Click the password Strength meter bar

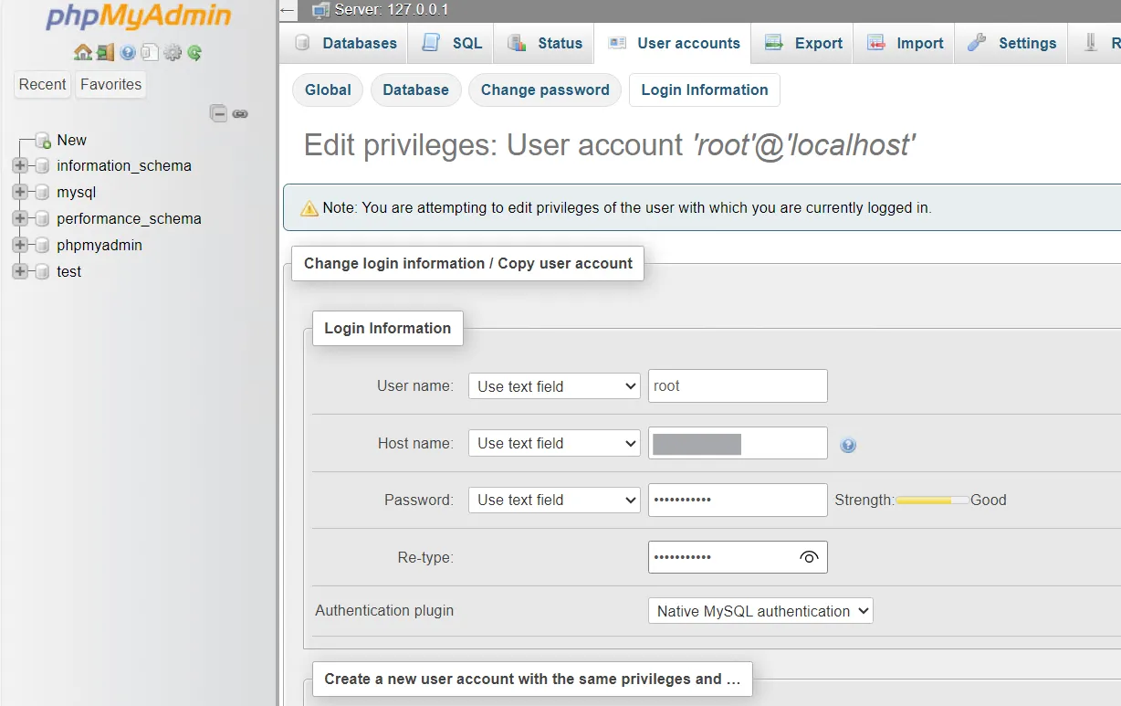point(932,500)
